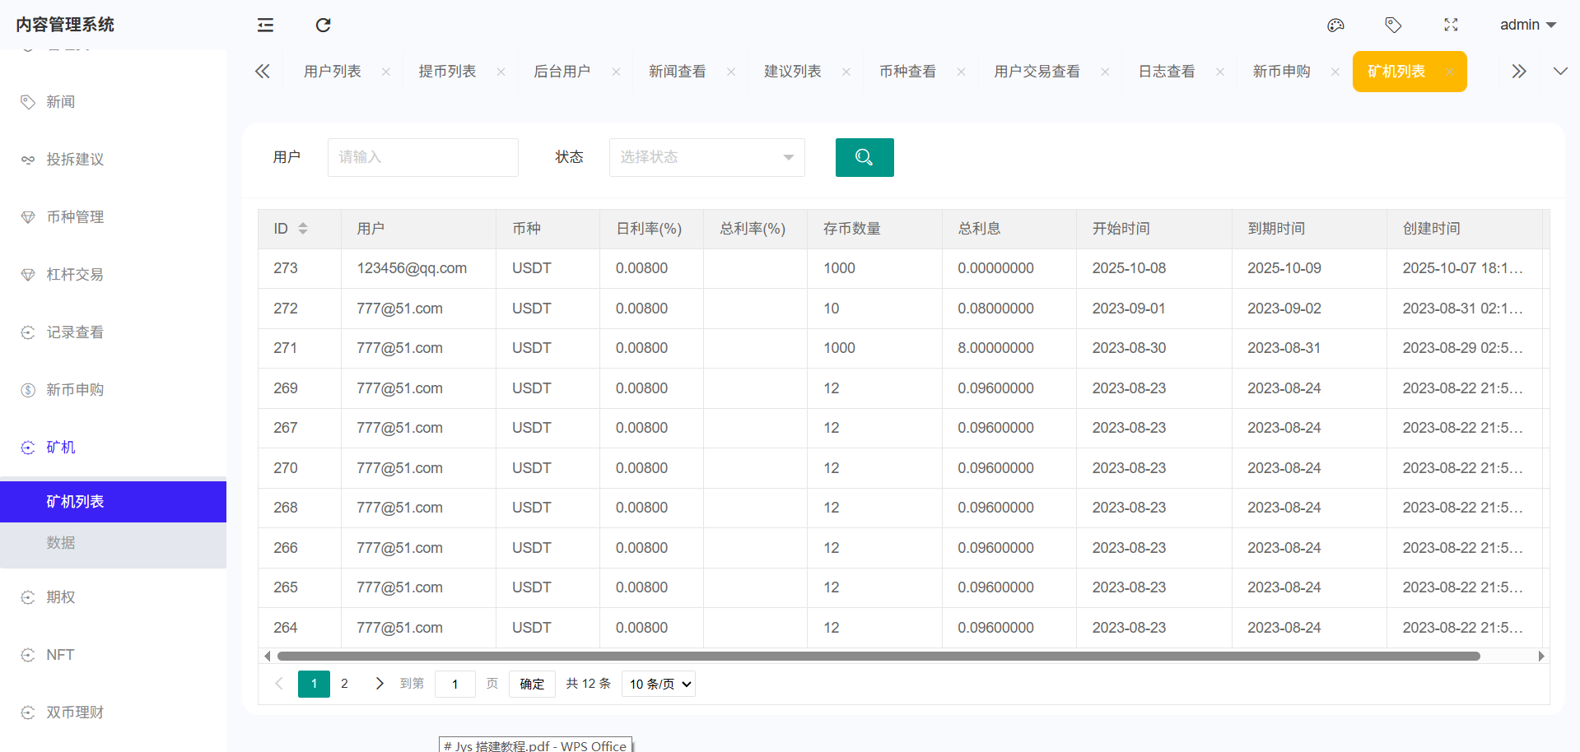Click the table's horizontal scrollbar

pos(878,656)
